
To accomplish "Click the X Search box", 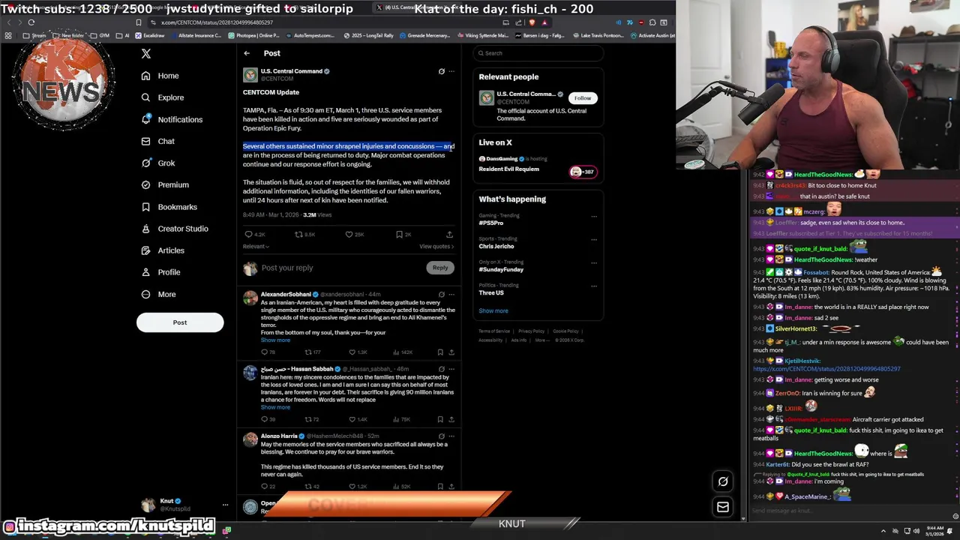I will [x=538, y=53].
